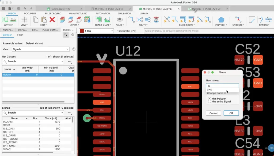The image size is (274, 156).
Task: Click the command line input field
Action: [209, 31]
